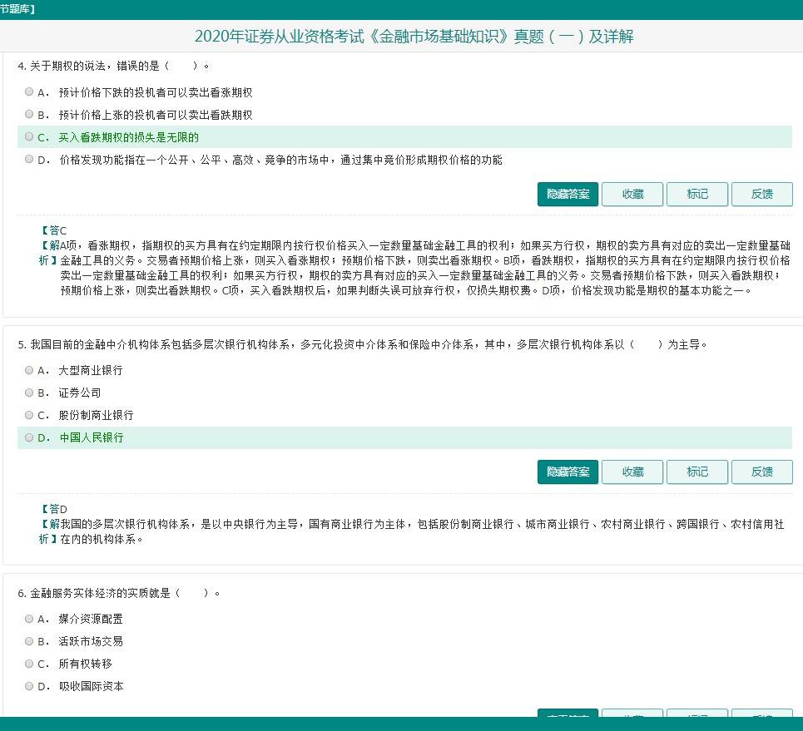This screenshot has width=803, height=731.
Task: Select option B "证券公司" for question 5
Action: point(29,393)
